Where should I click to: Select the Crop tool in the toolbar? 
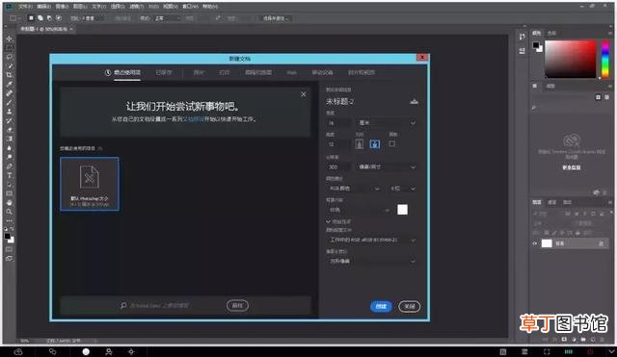click(x=9, y=75)
